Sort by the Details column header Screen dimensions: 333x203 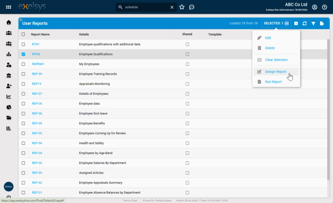[84, 34]
